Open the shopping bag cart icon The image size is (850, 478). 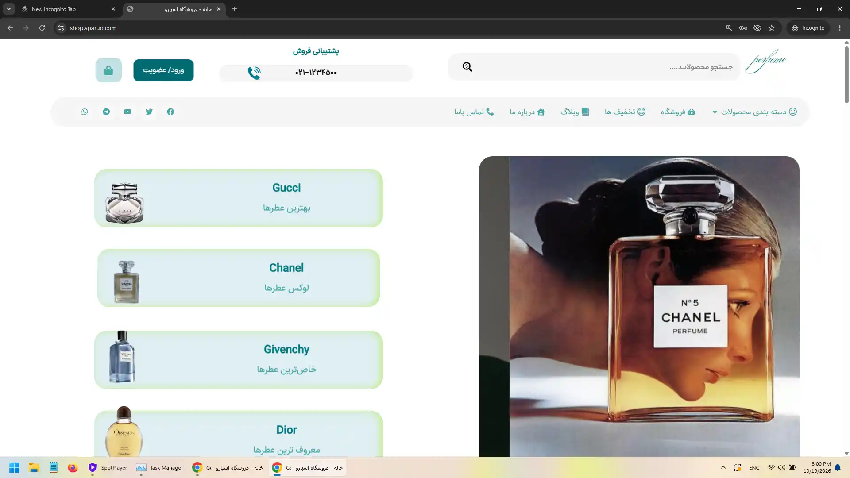pos(108,70)
